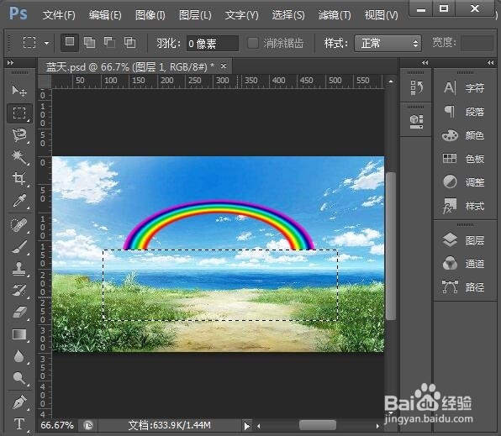Open the 路径 paths panel
Image resolution: width=501 pixels, height=436 pixels.
pos(464,287)
